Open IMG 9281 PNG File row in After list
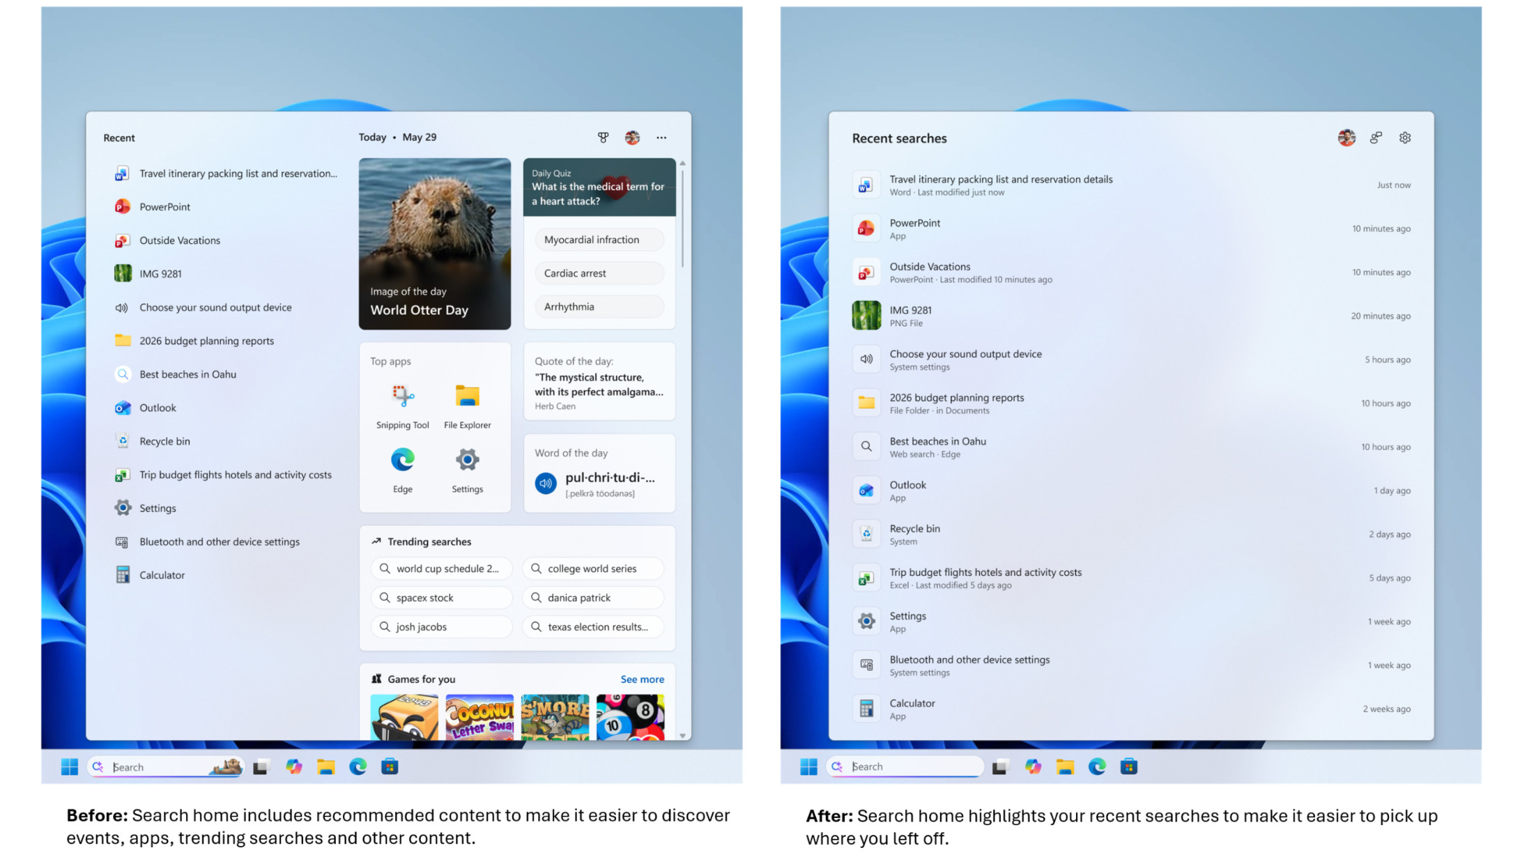 (x=1131, y=316)
